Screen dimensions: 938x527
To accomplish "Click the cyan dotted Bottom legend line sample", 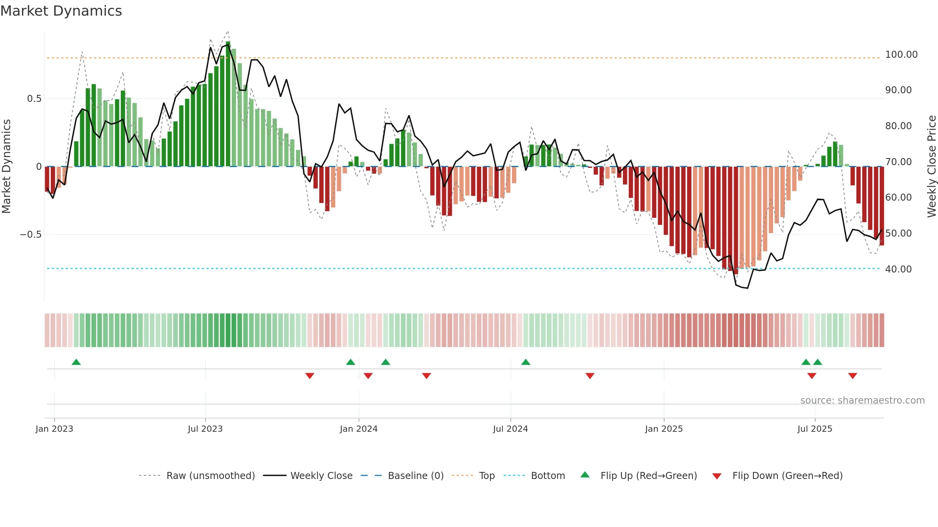I will 514,475.
